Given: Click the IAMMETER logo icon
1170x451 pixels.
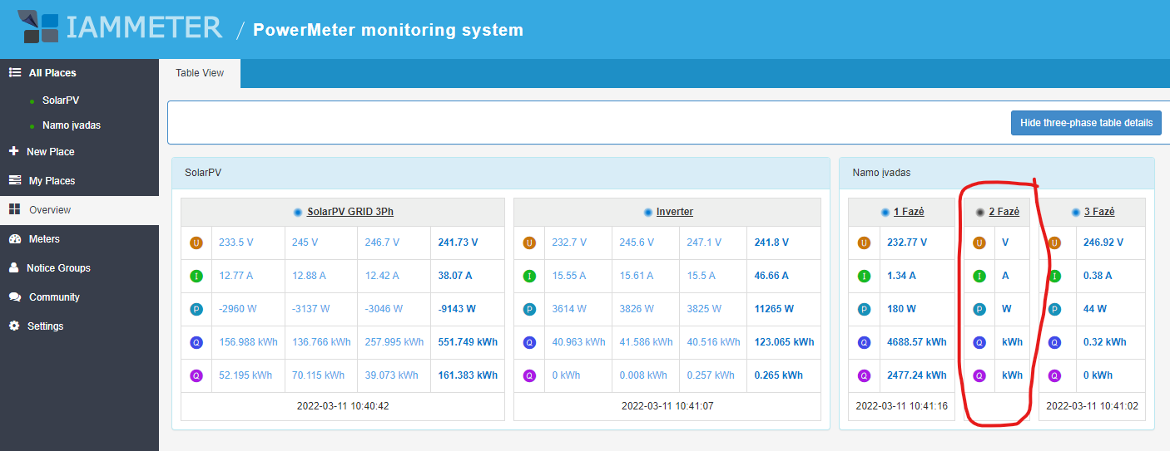Looking at the screenshot, I should pyautogui.click(x=40, y=28).
